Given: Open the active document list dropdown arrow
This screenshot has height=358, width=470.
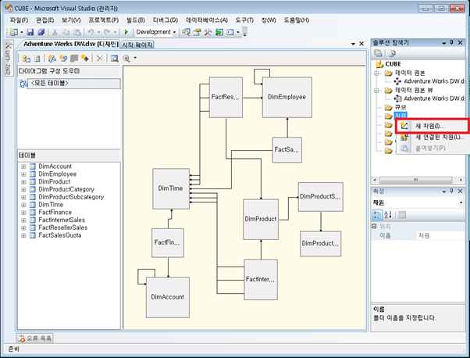Looking at the screenshot, I should [353, 44].
